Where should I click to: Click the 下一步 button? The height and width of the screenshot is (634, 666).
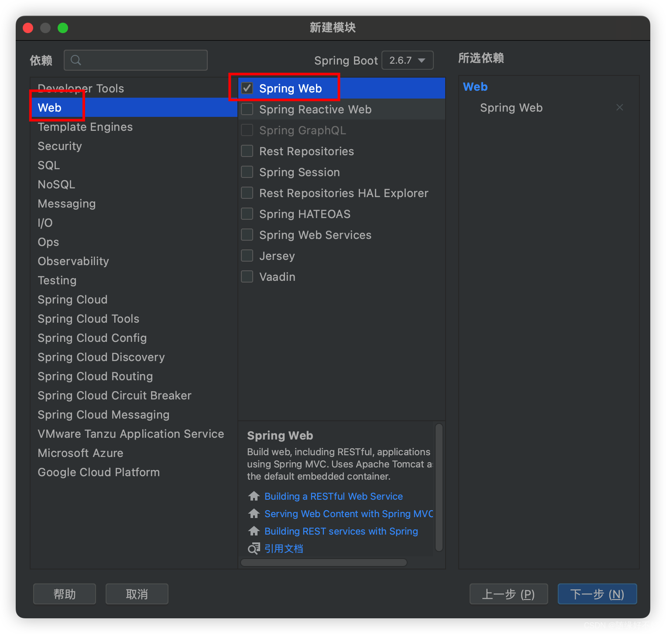(597, 594)
